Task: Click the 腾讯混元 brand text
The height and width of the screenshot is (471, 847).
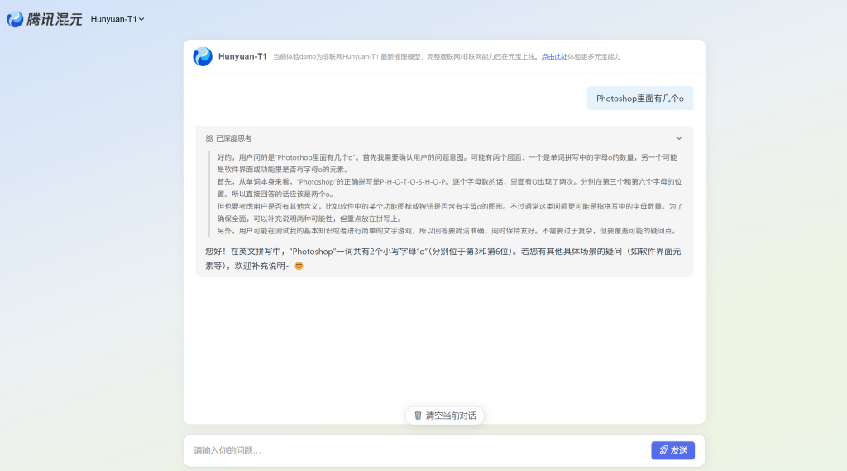Action: tap(54, 19)
